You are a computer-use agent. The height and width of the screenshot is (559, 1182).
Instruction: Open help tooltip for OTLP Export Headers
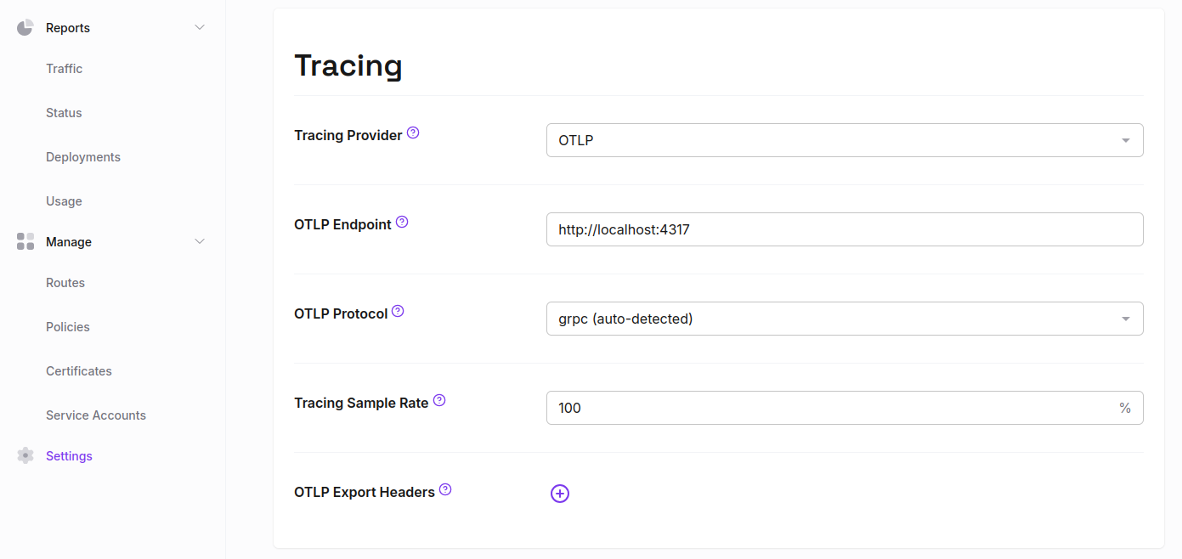[445, 488]
